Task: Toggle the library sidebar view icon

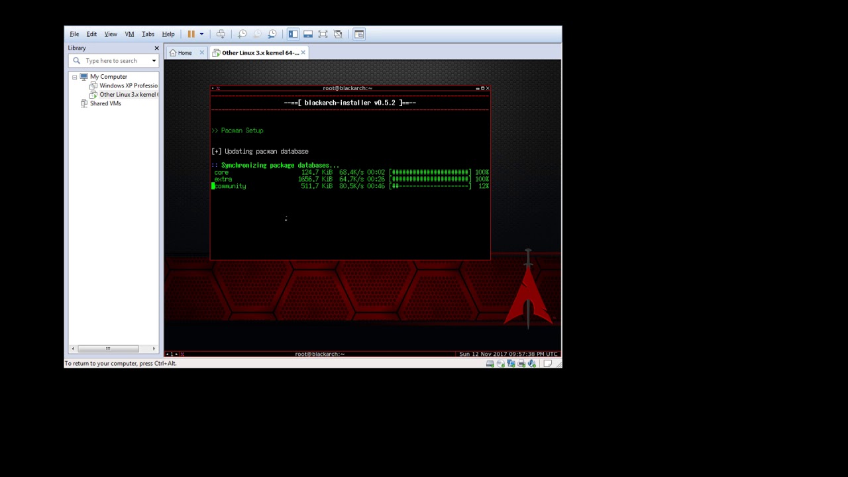Action: [293, 34]
